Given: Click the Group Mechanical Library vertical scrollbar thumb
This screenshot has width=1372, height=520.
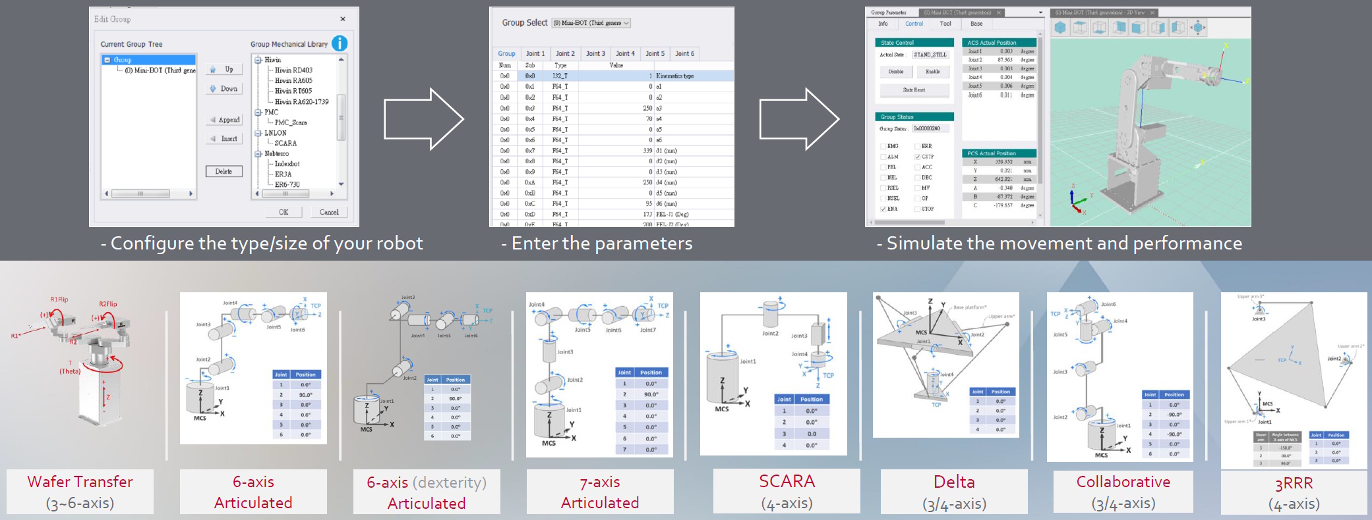Looking at the screenshot, I should 341,117.
